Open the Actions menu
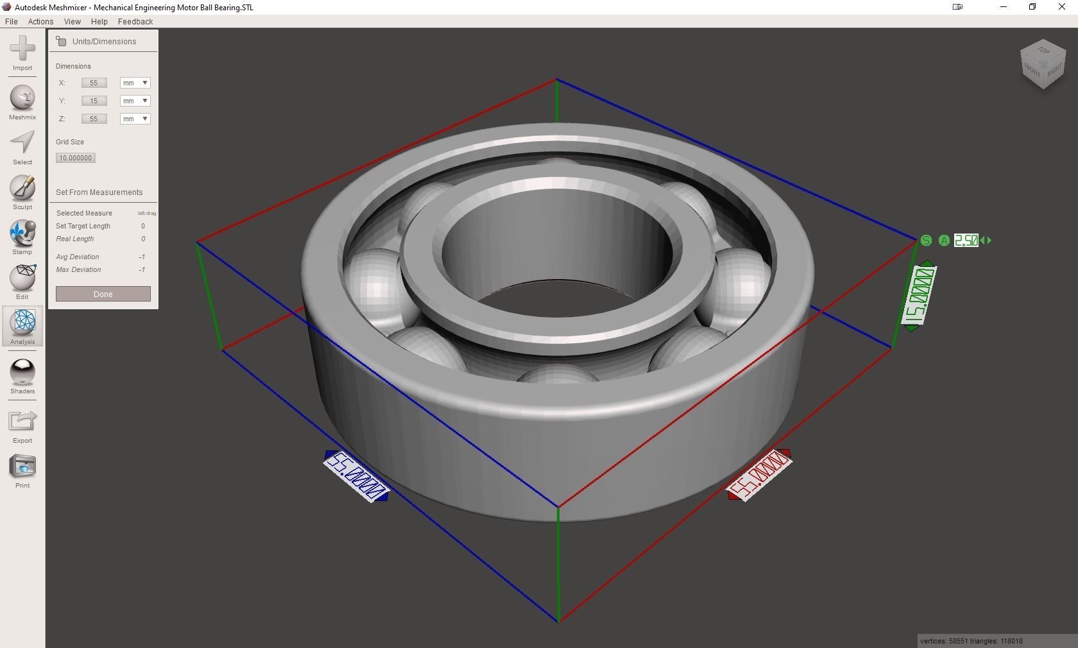1078x648 pixels. [x=40, y=21]
